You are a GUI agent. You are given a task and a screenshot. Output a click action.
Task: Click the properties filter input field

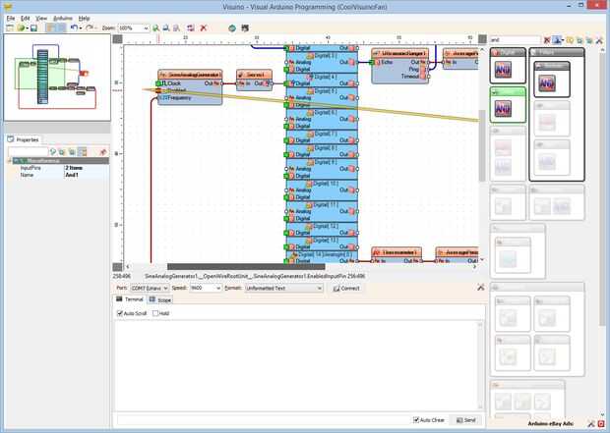pyautogui.click(x=28, y=152)
